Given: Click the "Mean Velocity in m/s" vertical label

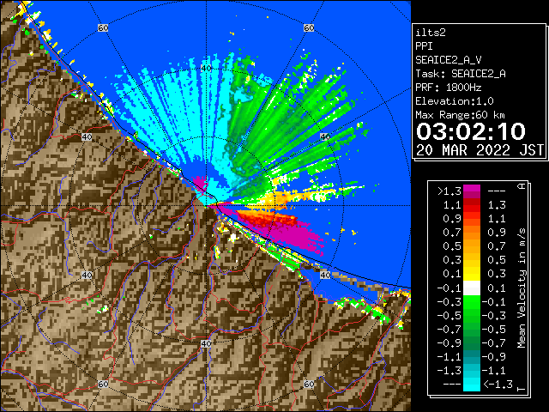Looking at the screenshot, I should (522, 288).
